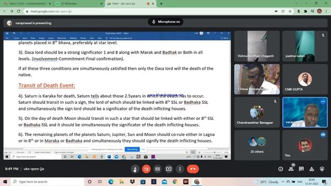The width and height of the screenshot is (331, 186).
Task: Click meeting code ukx-qoro-jjo text
Action: (x=34, y=169)
